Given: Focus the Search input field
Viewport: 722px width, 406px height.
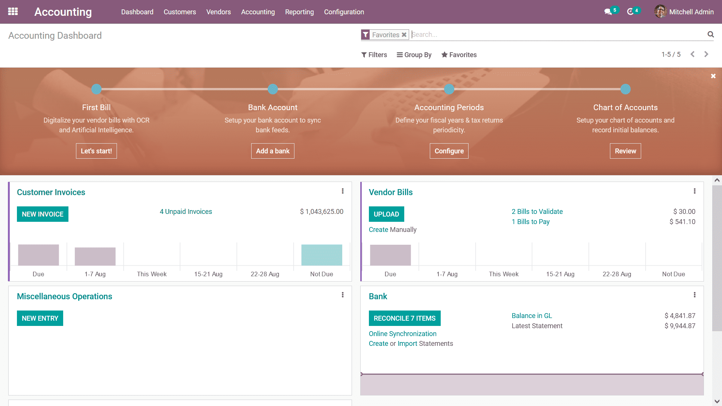Looking at the screenshot, I should pyautogui.click(x=558, y=35).
